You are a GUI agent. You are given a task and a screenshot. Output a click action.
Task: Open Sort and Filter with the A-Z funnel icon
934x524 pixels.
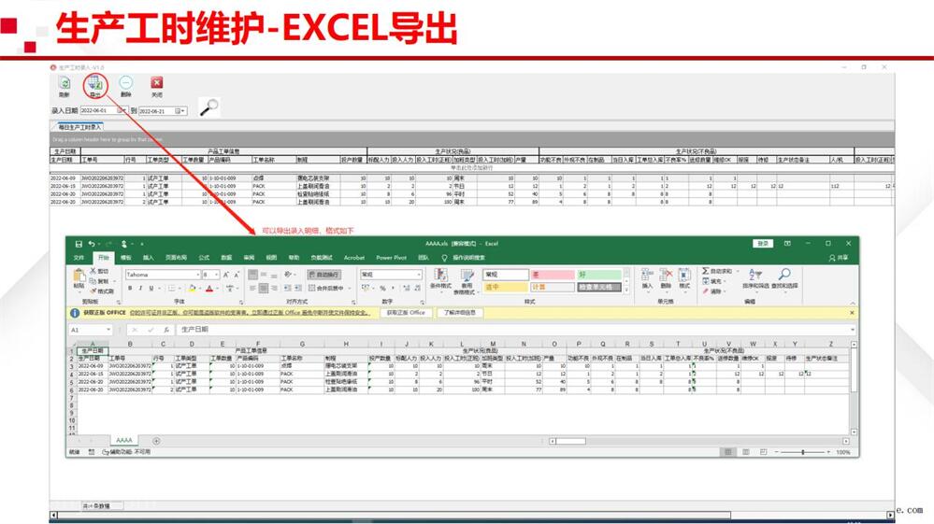click(x=754, y=275)
